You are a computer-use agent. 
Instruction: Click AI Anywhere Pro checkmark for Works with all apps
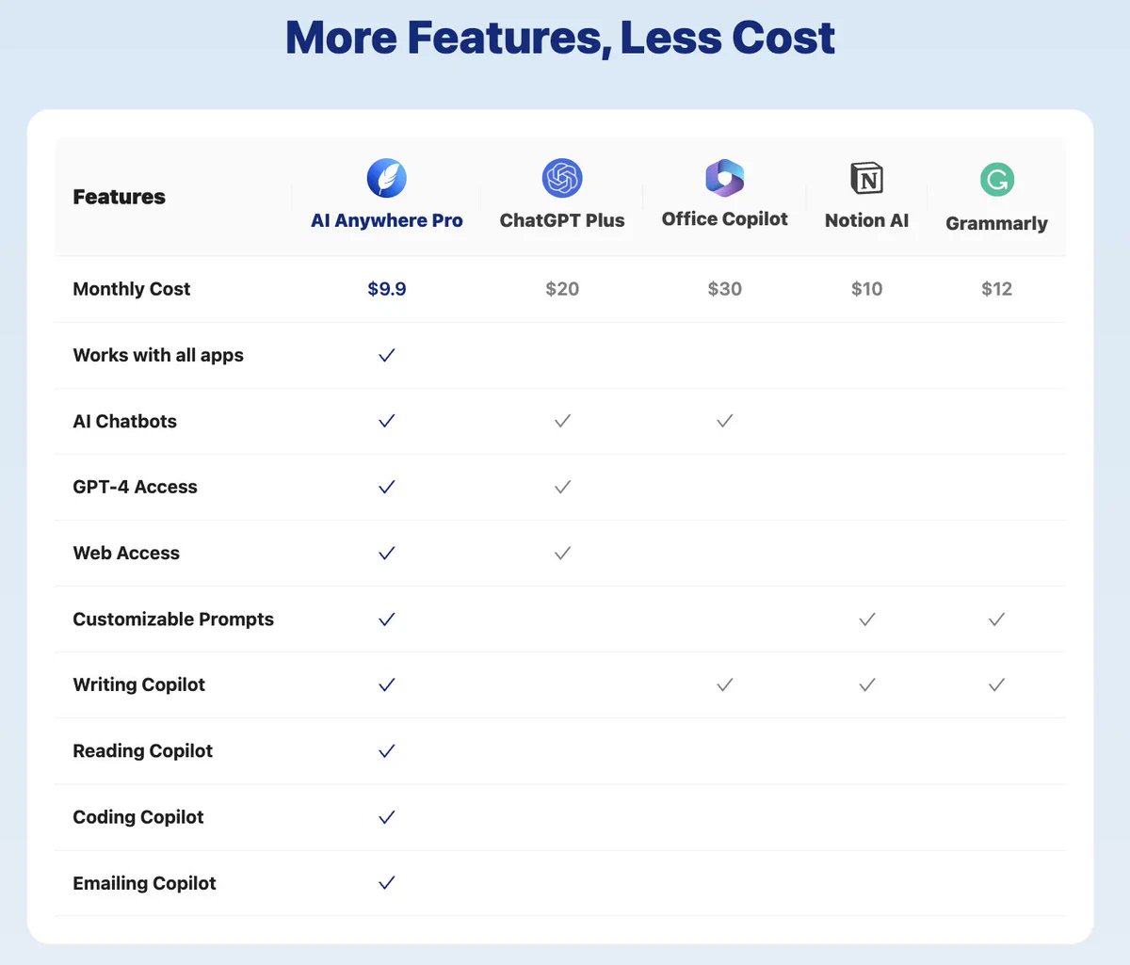click(x=386, y=355)
